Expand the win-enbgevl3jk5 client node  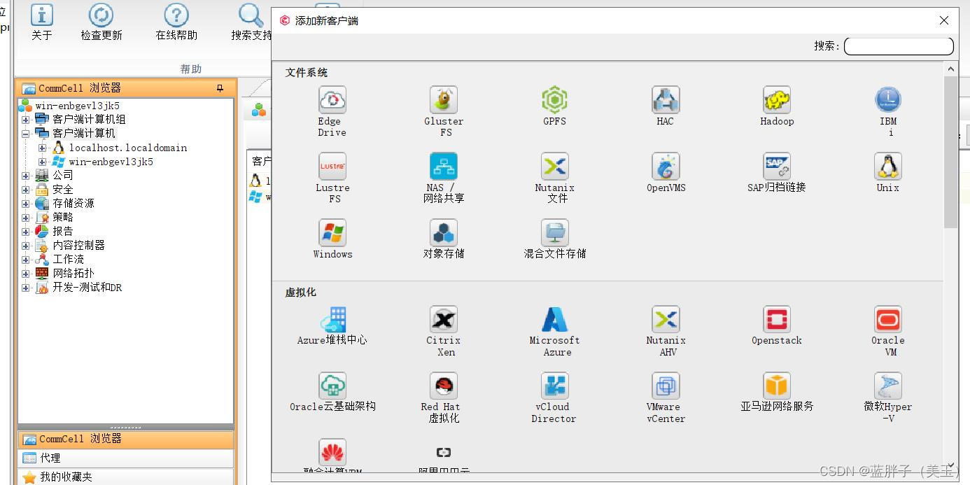coord(43,162)
